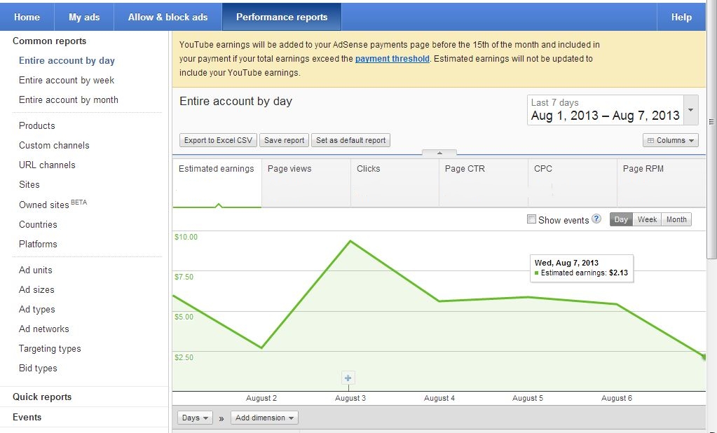Click the Show events help icon
This screenshot has height=433, width=717.
596,219
